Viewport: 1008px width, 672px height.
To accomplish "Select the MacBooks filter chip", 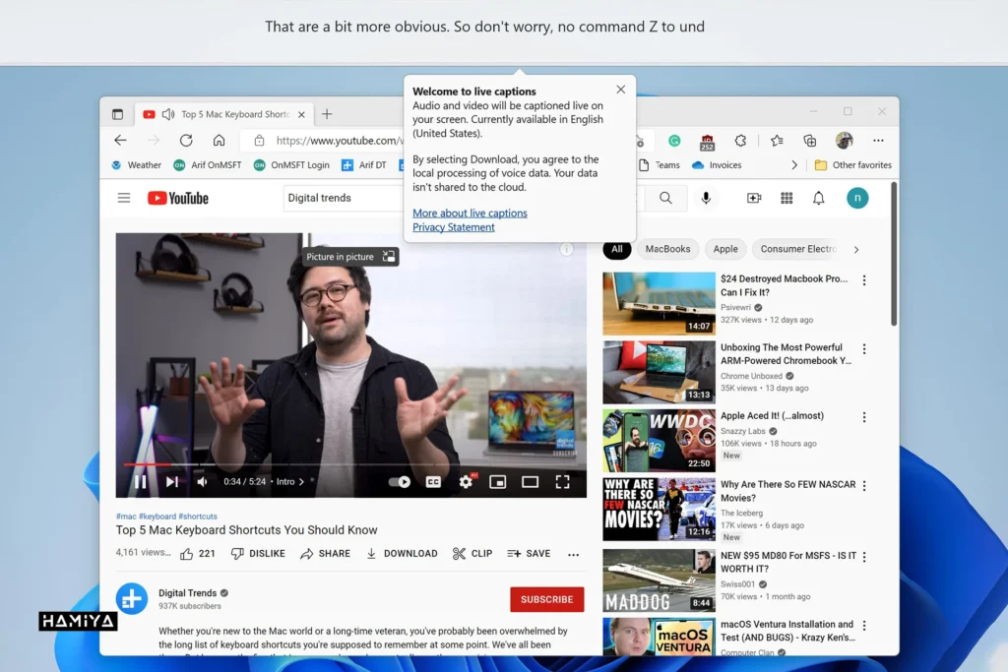I will click(x=667, y=249).
